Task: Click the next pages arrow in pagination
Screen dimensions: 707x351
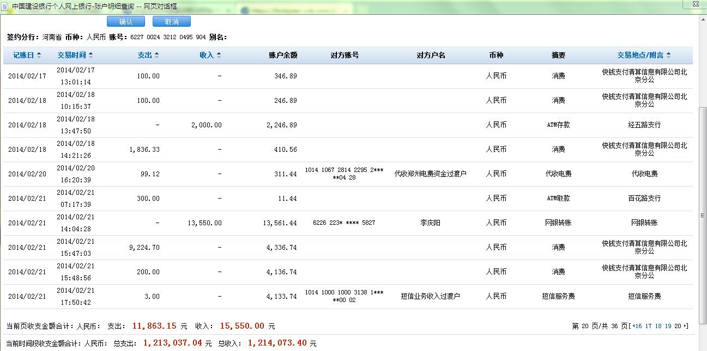Action: [686, 327]
